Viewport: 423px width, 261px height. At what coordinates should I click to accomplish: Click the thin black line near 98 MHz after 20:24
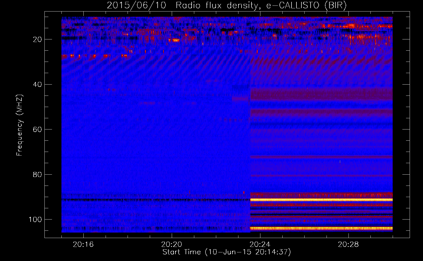point(321,214)
